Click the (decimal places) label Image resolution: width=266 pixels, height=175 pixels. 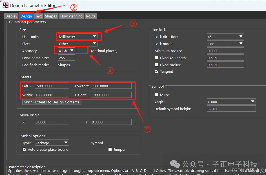click(x=104, y=51)
